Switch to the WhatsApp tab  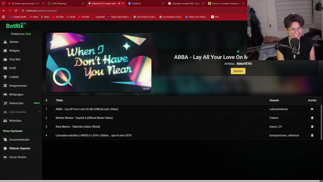click(x=66, y=4)
